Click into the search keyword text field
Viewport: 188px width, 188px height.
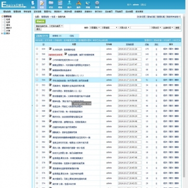140,28
